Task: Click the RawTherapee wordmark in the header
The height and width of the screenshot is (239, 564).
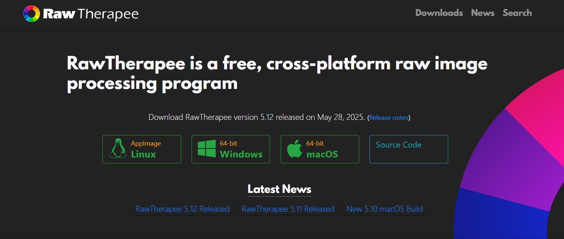Action: point(91,14)
